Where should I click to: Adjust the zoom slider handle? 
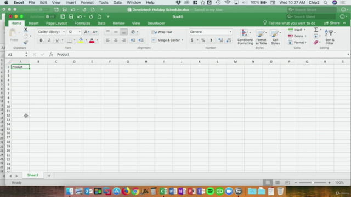click(x=313, y=182)
